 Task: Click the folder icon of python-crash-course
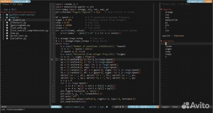(7, 15)
